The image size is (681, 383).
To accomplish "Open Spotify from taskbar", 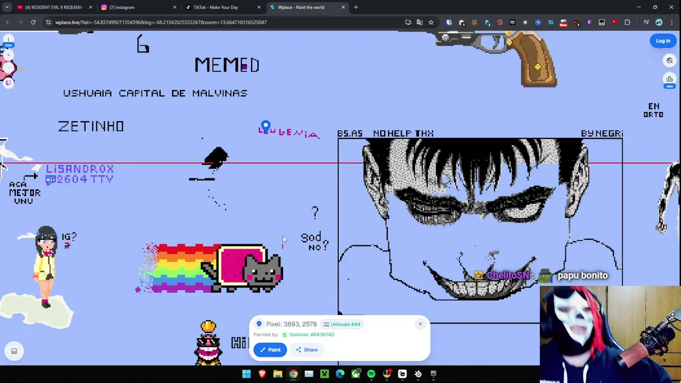I will pos(371,374).
